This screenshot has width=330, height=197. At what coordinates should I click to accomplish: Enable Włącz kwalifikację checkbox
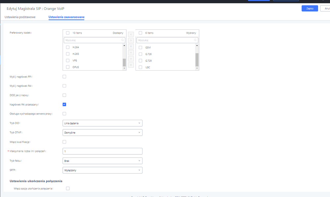(64, 142)
